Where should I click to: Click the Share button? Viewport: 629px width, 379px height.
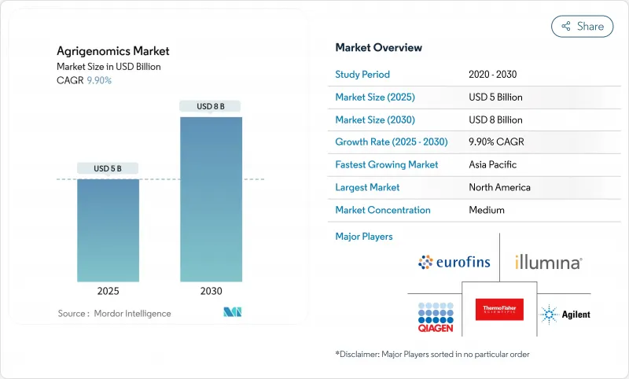click(582, 26)
